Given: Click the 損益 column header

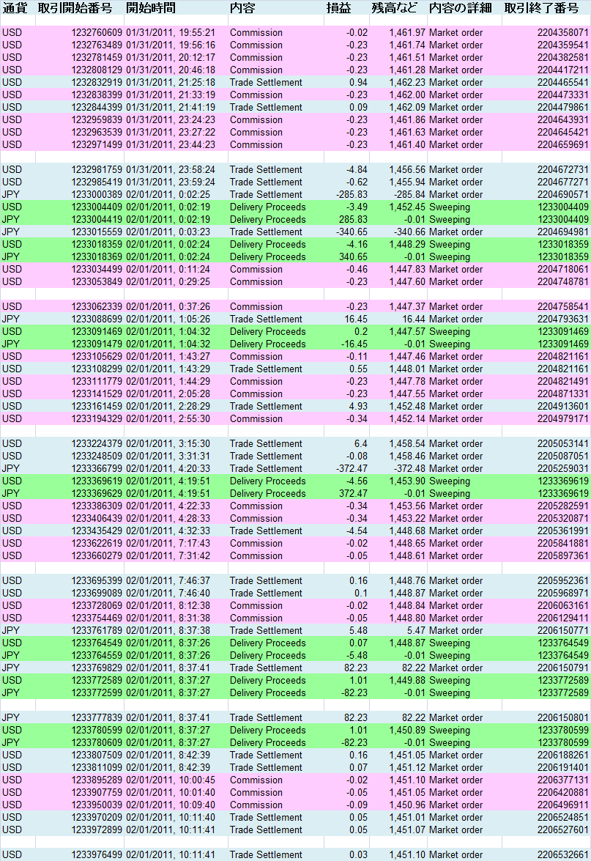Looking at the screenshot, I should coord(338,8).
